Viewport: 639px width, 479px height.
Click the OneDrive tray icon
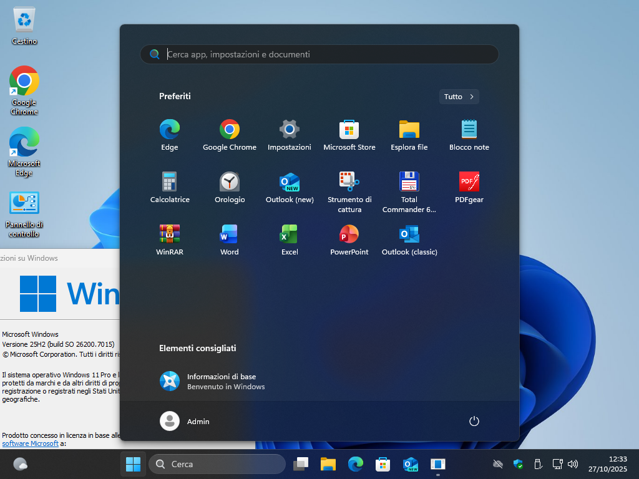point(497,464)
